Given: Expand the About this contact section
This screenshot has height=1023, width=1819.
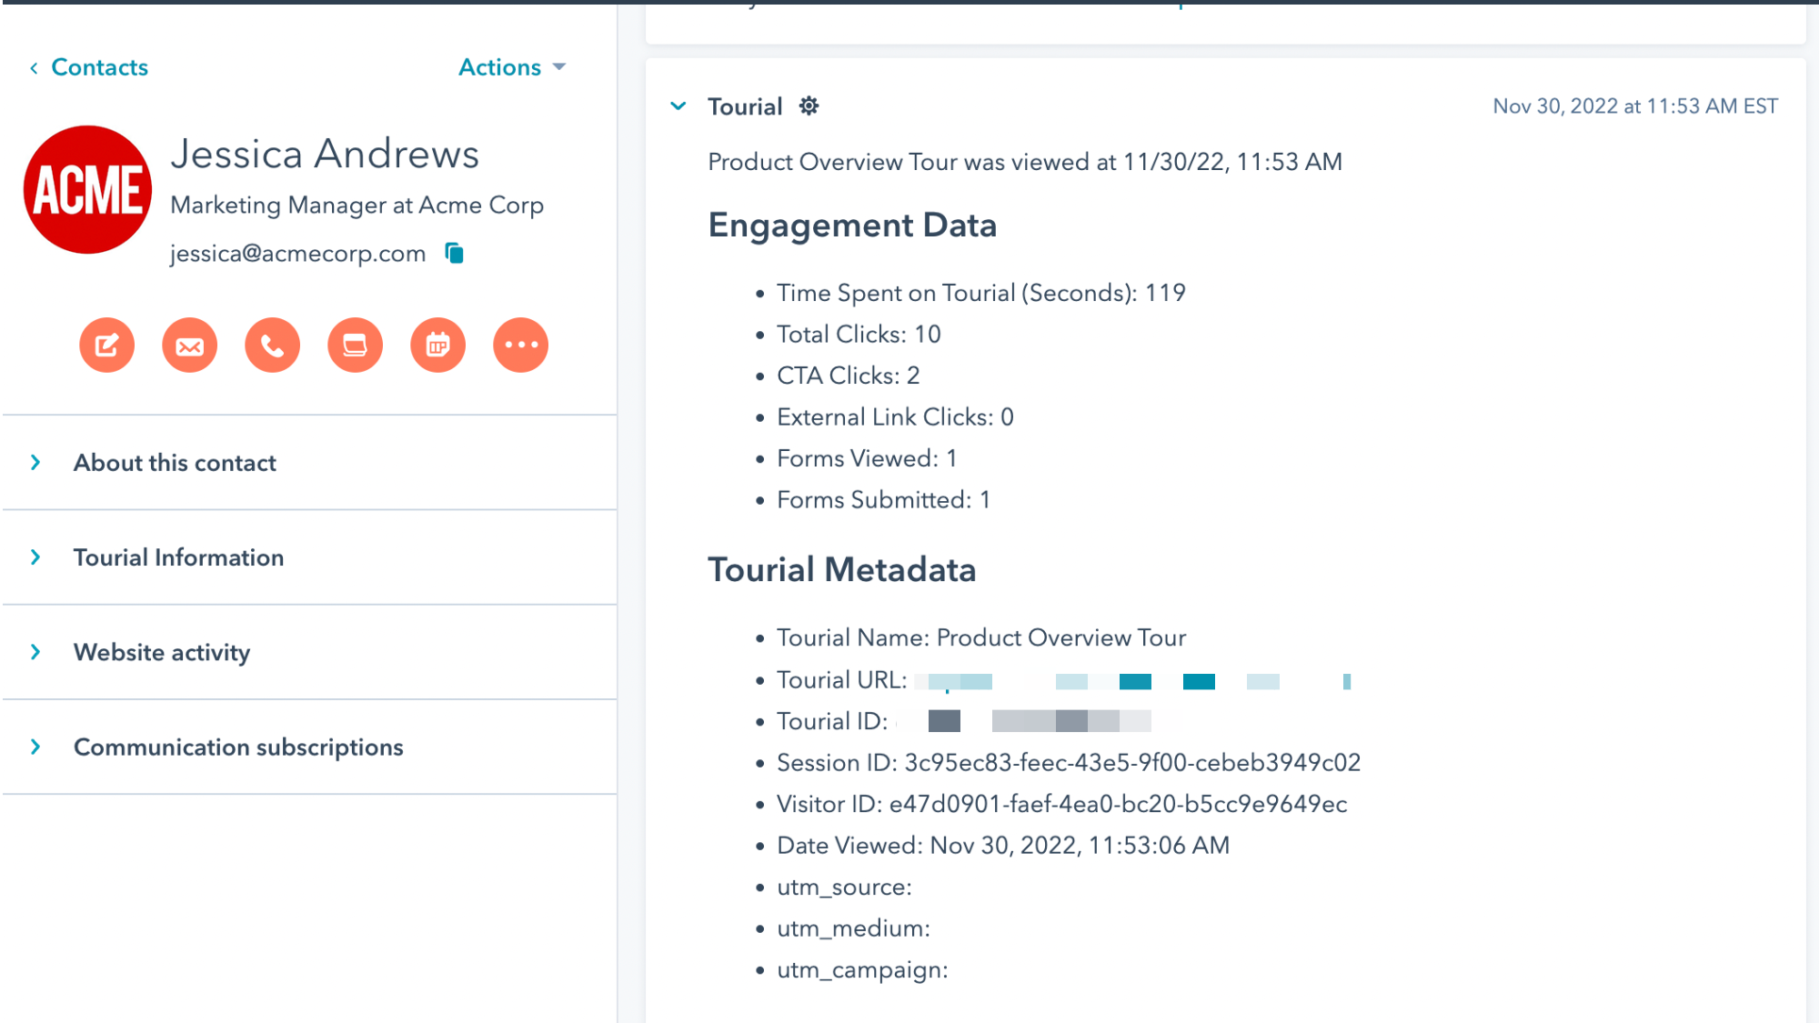Looking at the screenshot, I should tap(175, 462).
